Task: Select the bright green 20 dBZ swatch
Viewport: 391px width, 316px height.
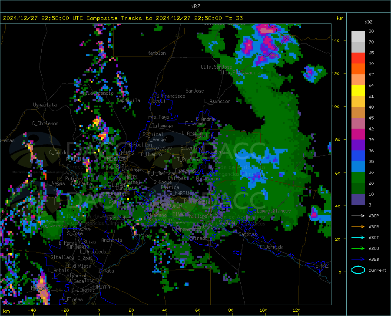Action: tap(358, 178)
